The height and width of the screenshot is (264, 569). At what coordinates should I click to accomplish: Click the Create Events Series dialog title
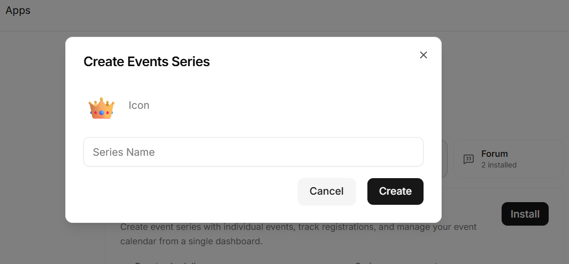pos(147,61)
